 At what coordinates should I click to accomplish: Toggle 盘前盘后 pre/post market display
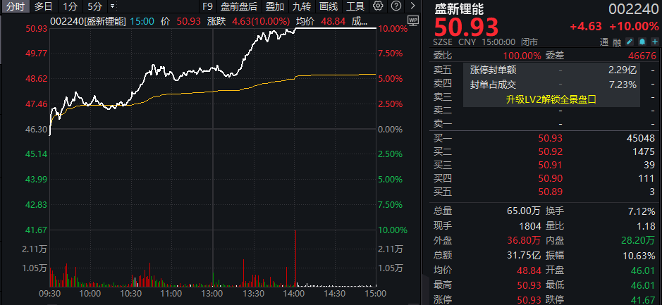(239, 6)
